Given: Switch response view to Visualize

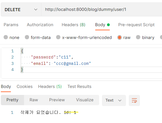Looking at the screenshot, I should [x=85, y=100].
